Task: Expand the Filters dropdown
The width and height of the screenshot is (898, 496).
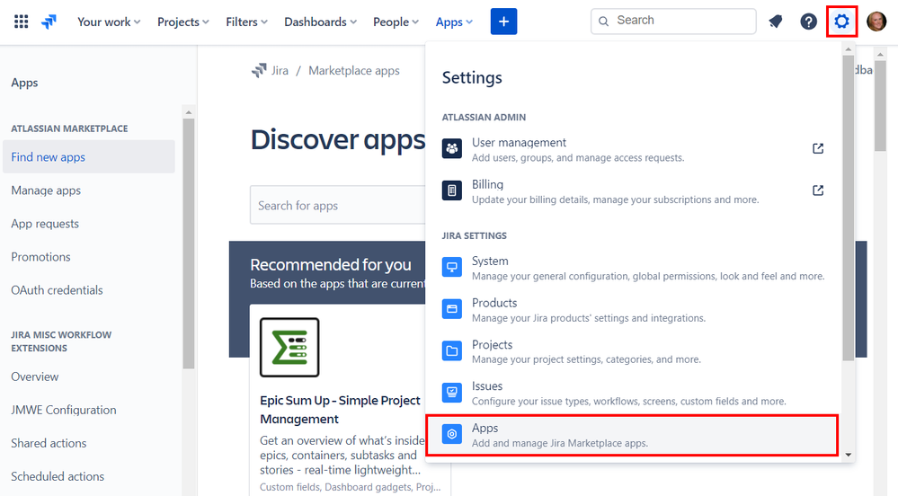Action: click(x=247, y=22)
